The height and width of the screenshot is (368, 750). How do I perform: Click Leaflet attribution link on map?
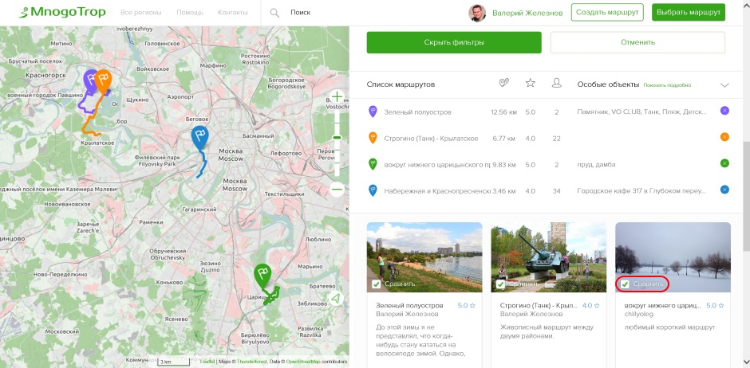207,362
